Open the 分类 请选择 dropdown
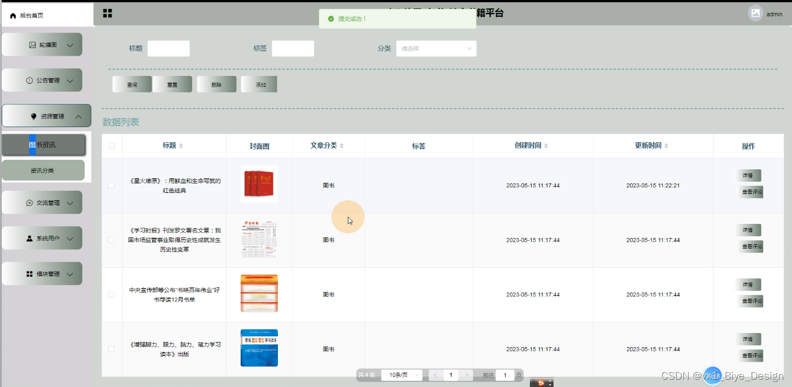 tap(436, 48)
